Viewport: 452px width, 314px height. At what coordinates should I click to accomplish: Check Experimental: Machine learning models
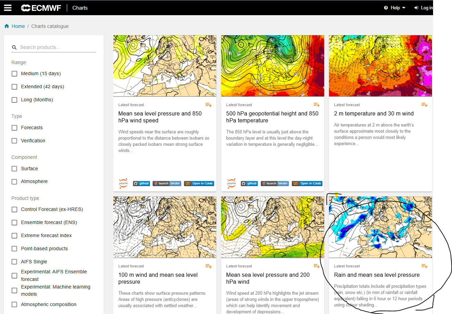[x=14, y=291]
